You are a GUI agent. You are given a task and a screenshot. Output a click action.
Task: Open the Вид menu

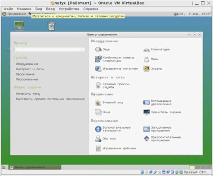click(39, 9)
